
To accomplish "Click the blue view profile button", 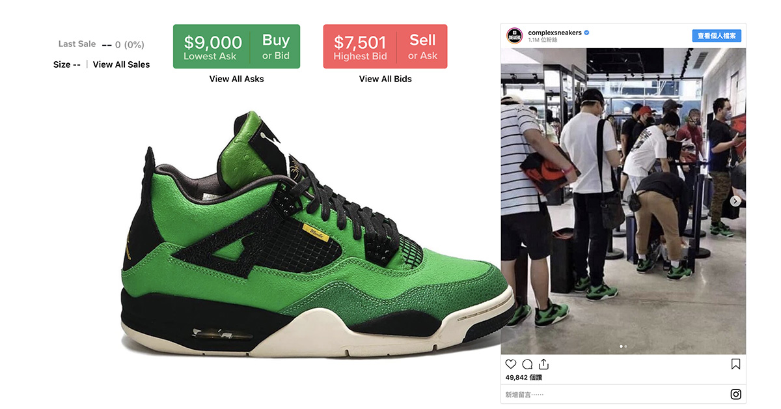I will pos(717,36).
